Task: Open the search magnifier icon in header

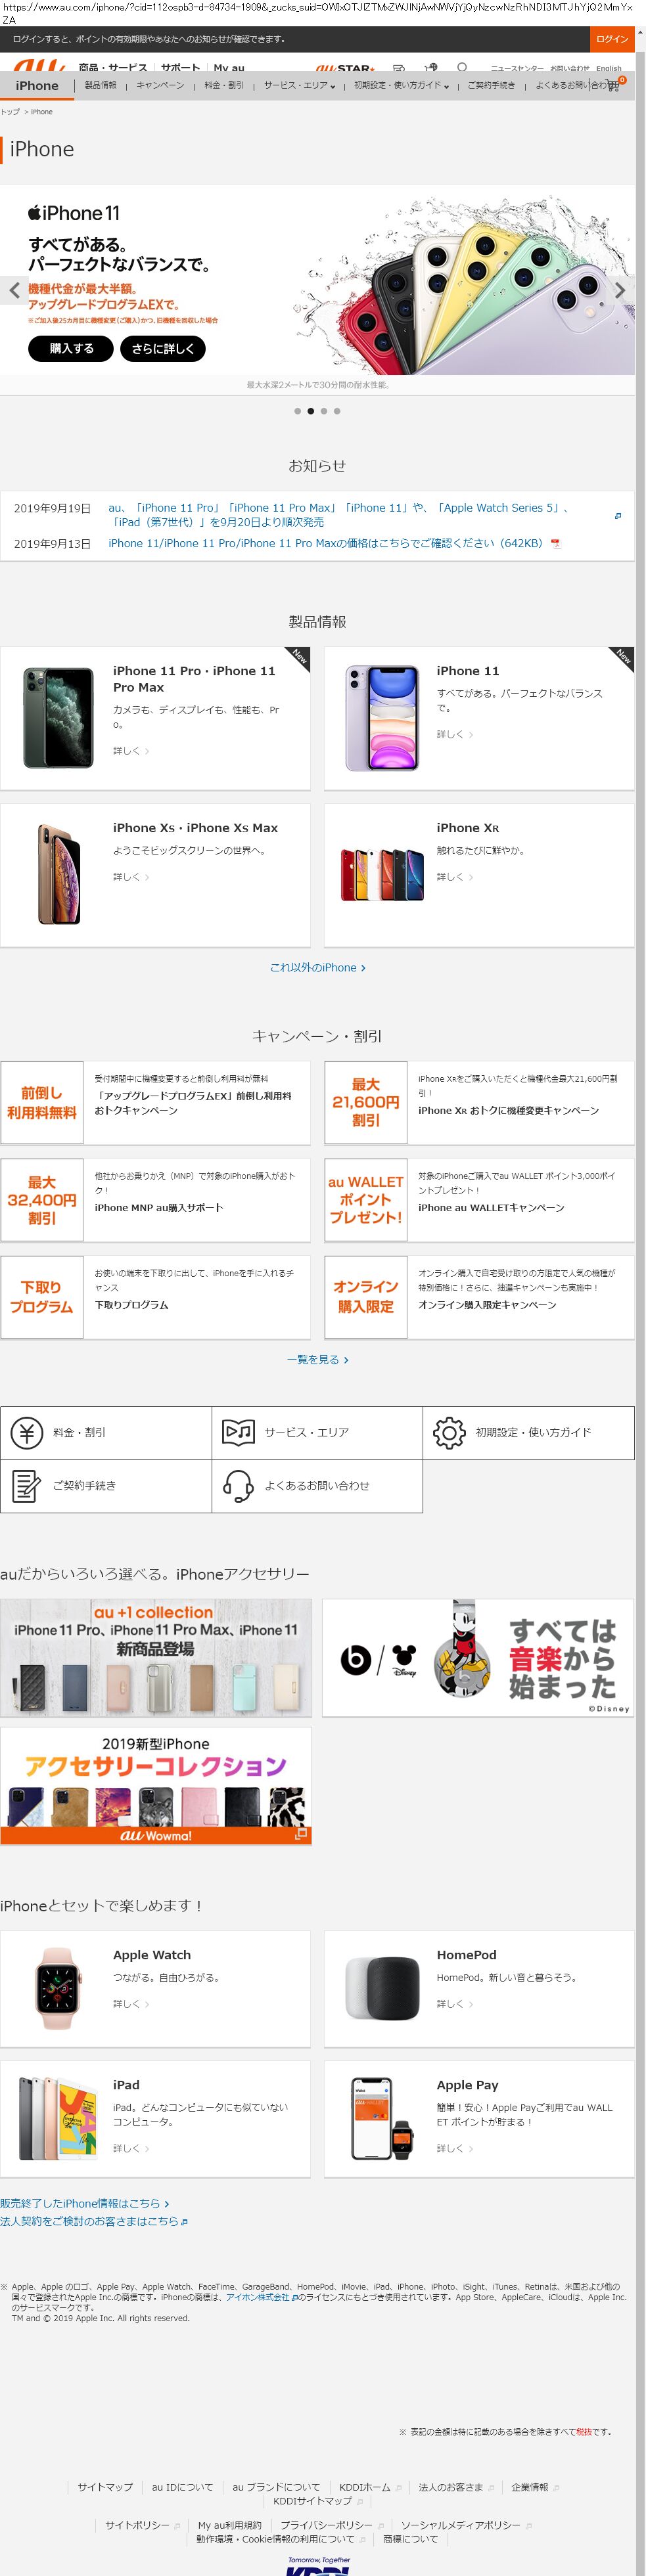Action: pos(462,68)
